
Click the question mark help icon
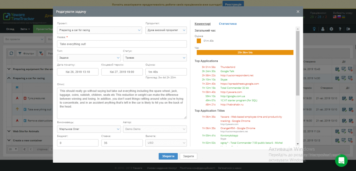(x=340, y=29)
